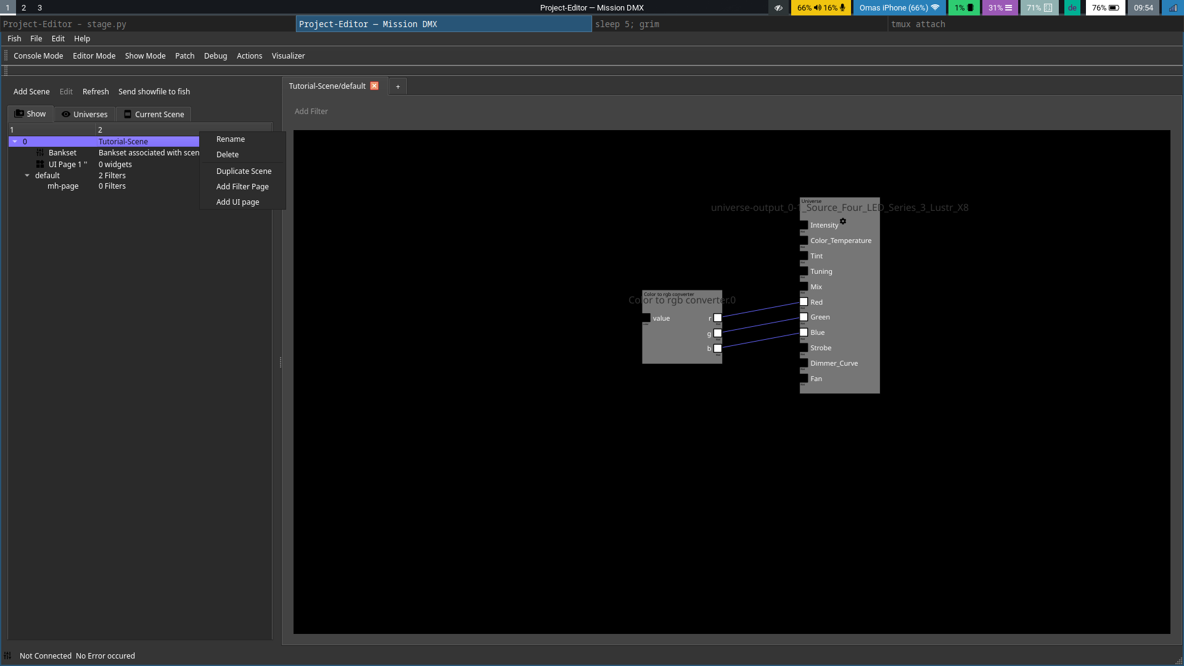Viewport: 1184px width, 666px height.
Task: Click the UI Page 1 widgets icon
Action: [x=40, y=165]
